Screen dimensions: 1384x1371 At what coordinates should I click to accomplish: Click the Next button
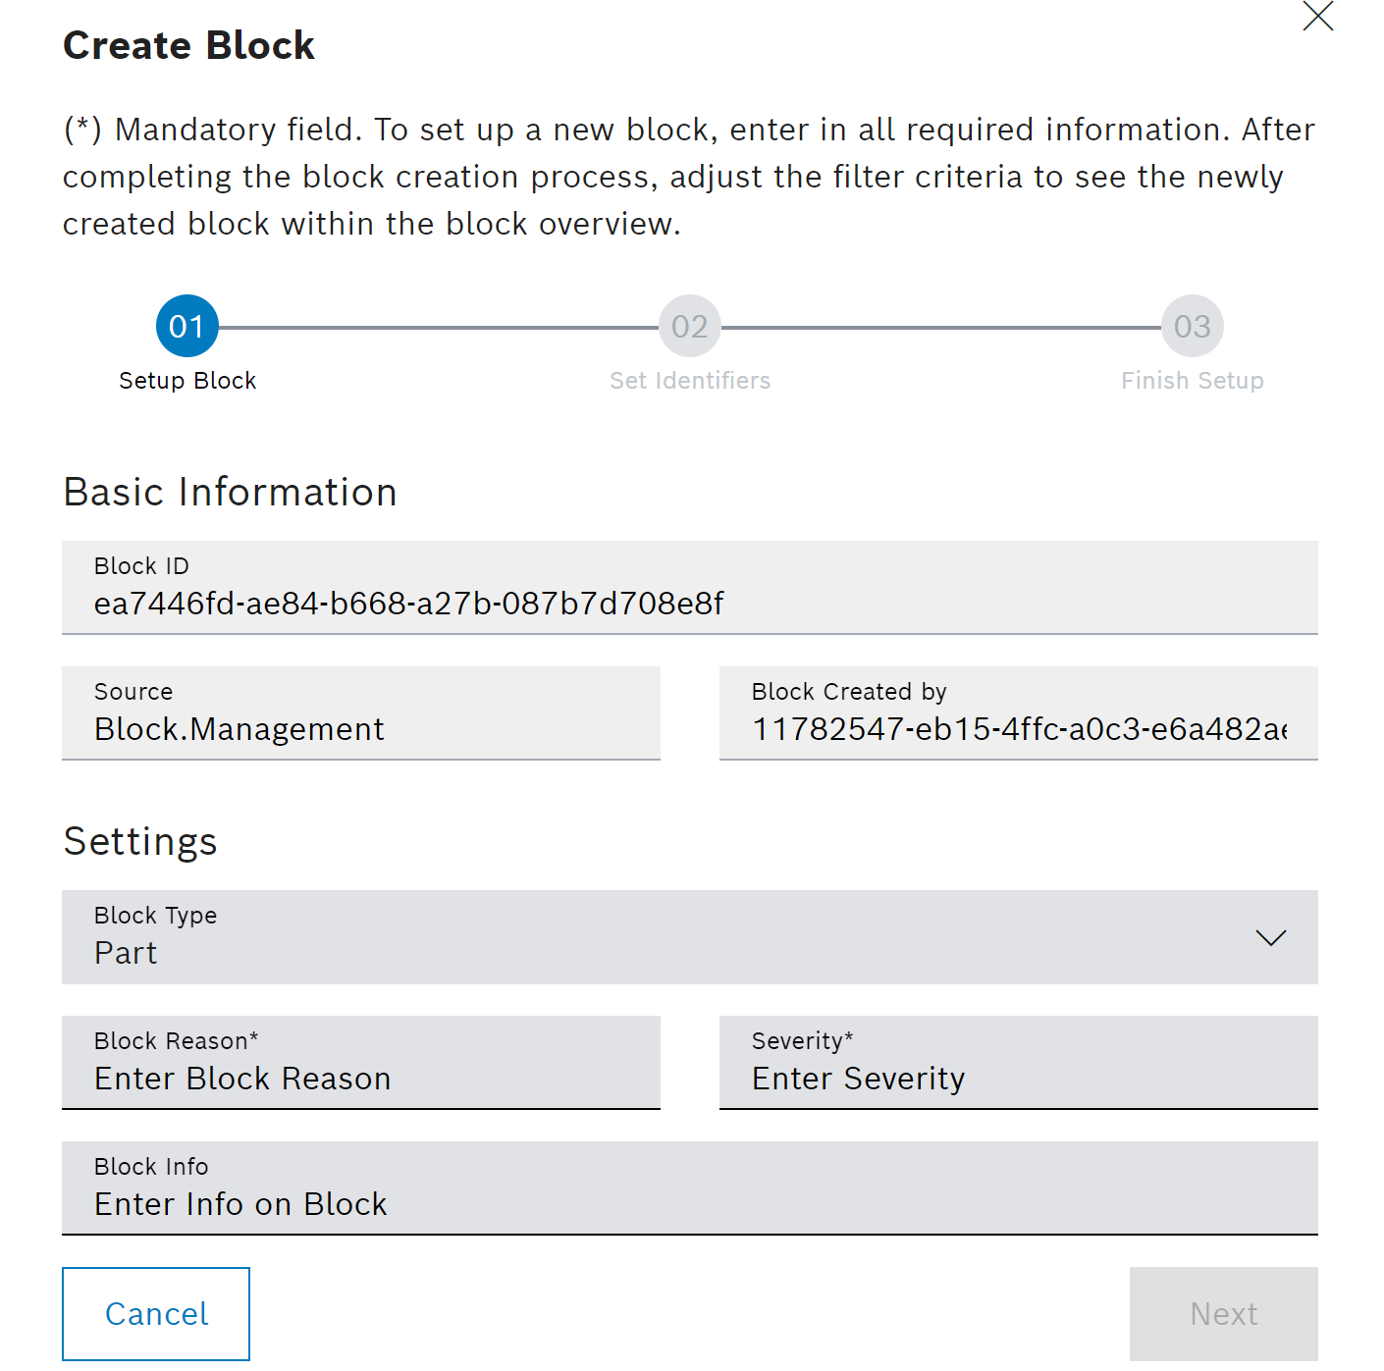click(x=1223, y=1314)
